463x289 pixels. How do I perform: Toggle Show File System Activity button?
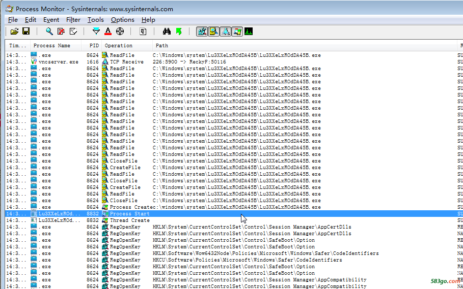tap(214, 31)
